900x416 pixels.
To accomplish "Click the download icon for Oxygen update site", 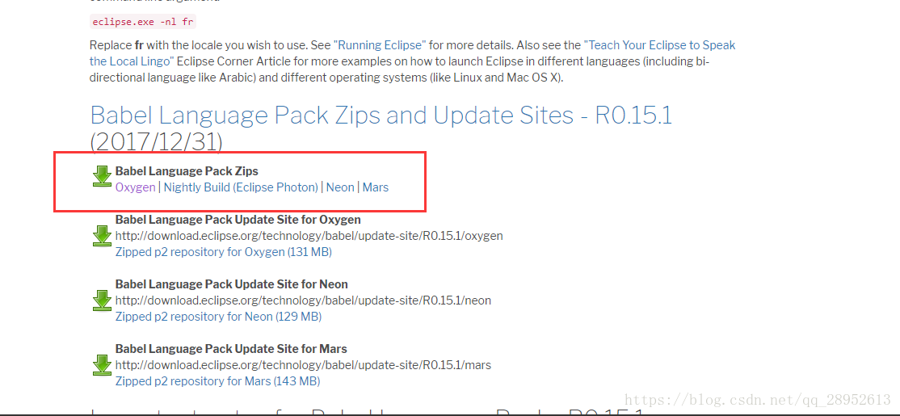I will [x=102, y=236].
